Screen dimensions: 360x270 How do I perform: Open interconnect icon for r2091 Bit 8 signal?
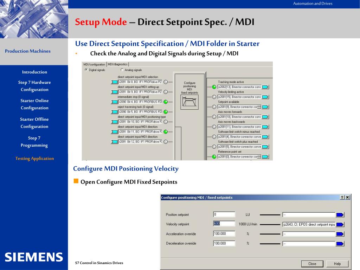pyautogui.click(x=114, y=82)
